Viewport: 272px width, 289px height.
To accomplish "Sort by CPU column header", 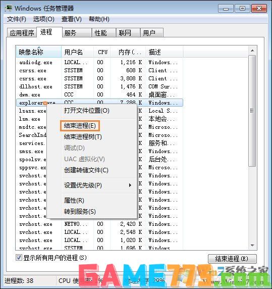I will pos(102,52).
